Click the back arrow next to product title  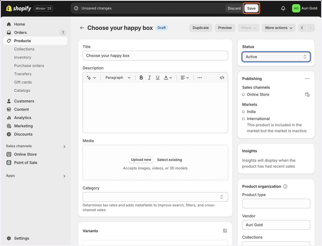(82, 28)
